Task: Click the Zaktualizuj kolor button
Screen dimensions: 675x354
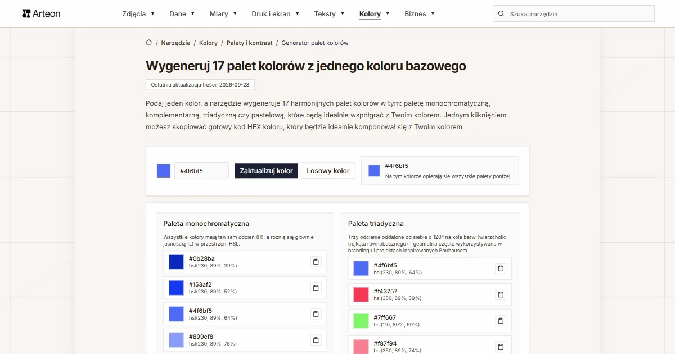Action: point(266,171)
